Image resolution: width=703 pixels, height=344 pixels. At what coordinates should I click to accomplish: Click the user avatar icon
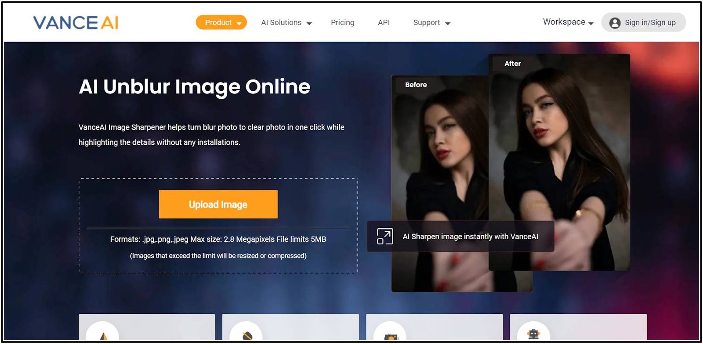coord(615,23)
